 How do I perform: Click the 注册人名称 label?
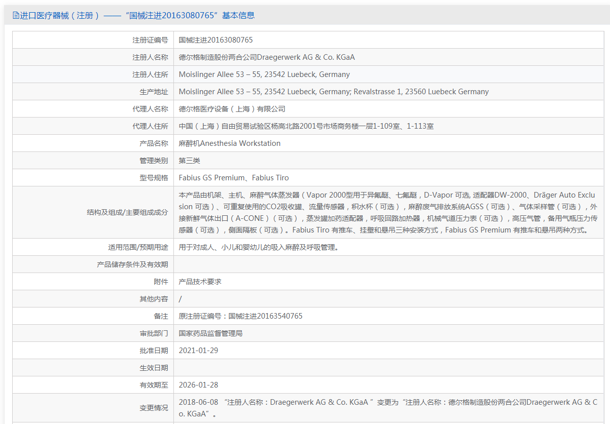(x=150, y=57)
